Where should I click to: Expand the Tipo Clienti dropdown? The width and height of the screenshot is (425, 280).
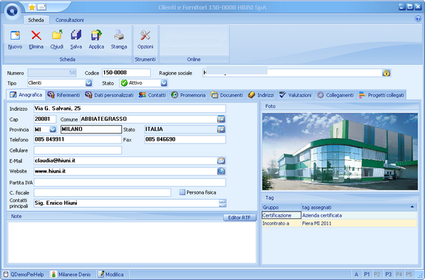click(89, 83)
